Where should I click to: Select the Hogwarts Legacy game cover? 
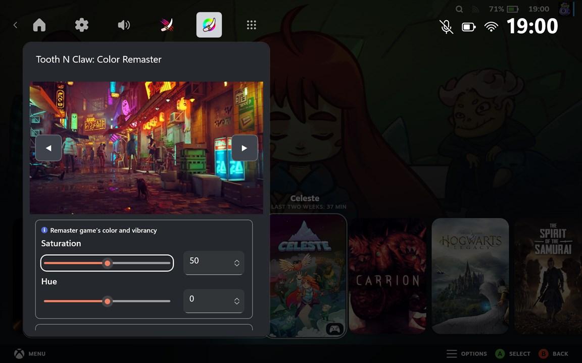coord(470,276)
